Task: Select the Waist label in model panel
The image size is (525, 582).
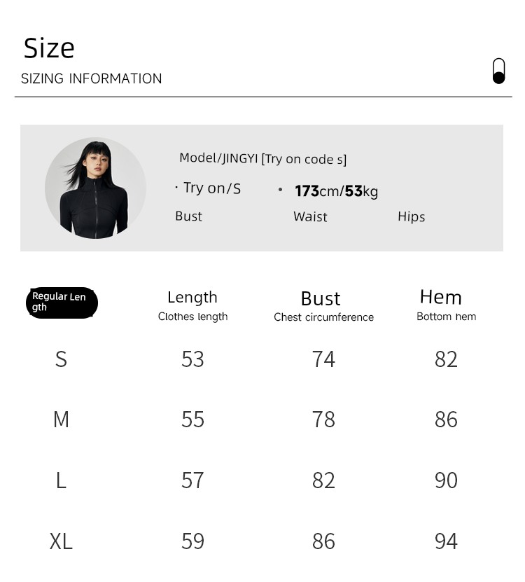Action: pyautogui.click(x=310, y=216)
